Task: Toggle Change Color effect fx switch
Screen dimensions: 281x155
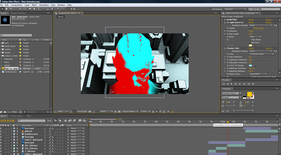Action: tap(225, 48)
